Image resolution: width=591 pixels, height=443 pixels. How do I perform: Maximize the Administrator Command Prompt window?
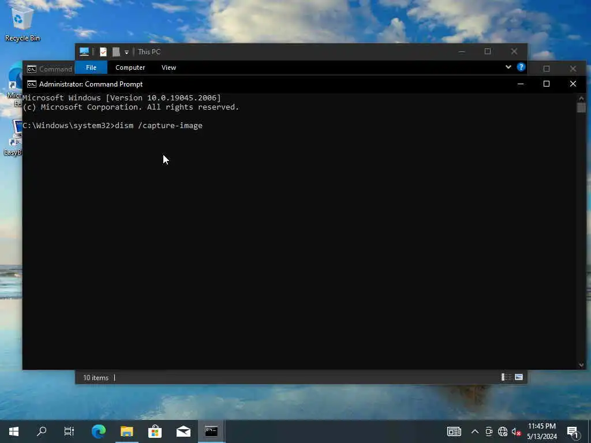point(547,84)
